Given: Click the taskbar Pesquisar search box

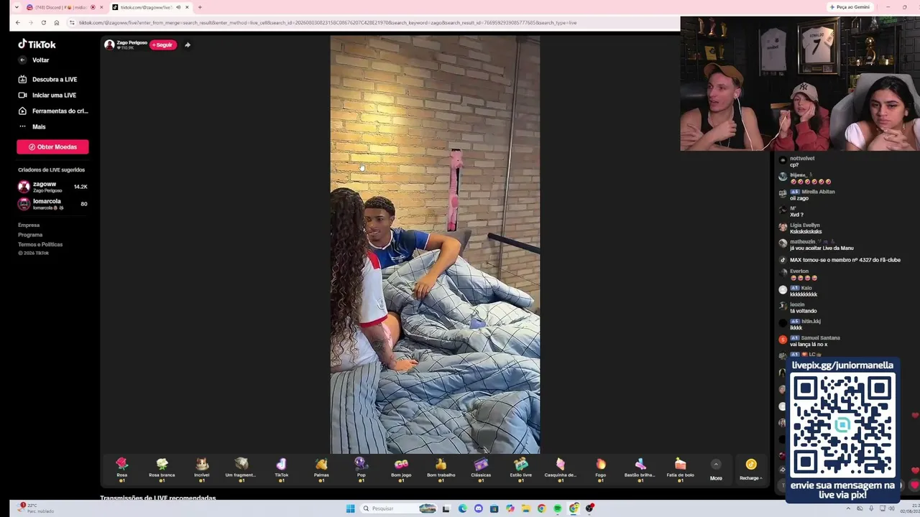Looking at the screenshot, I should (x=398, y=508).
